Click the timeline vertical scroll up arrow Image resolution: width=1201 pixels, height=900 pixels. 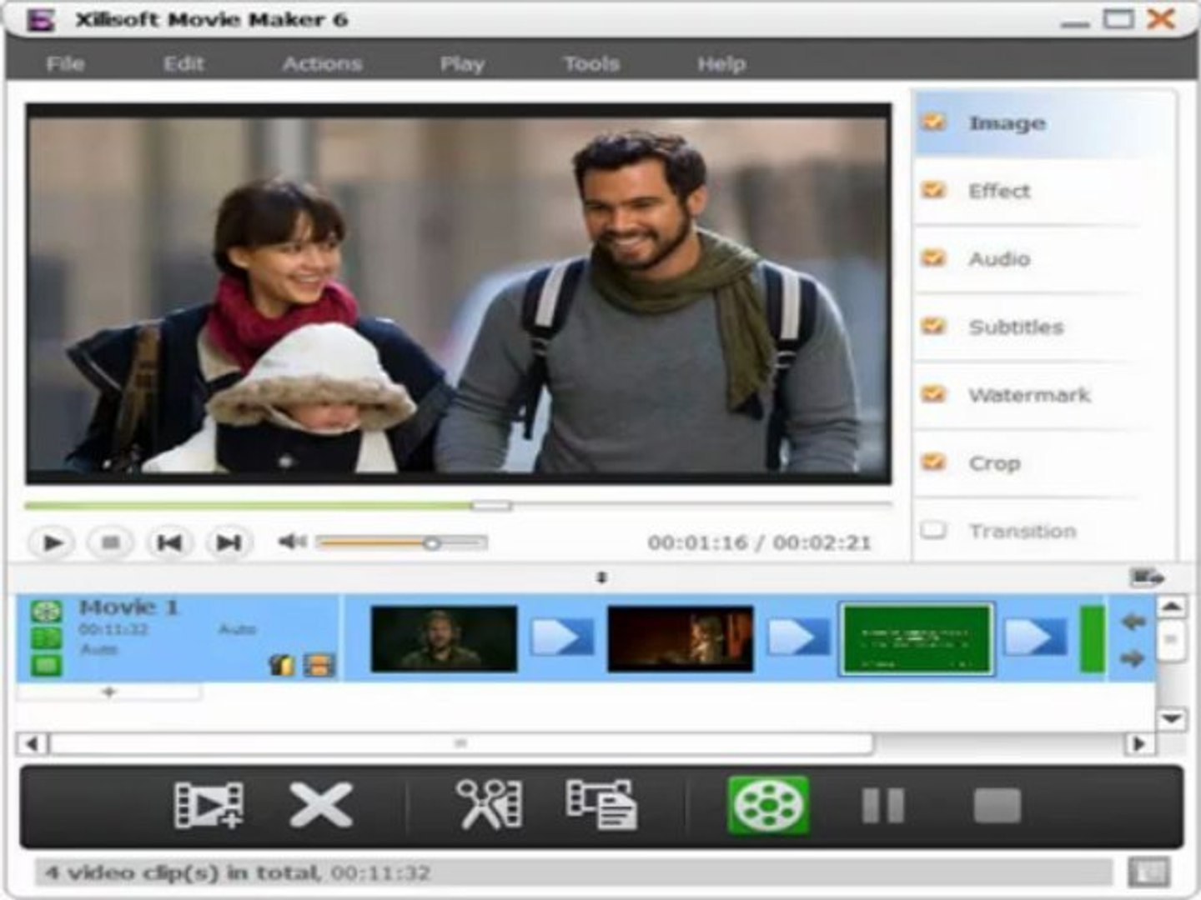(x=1171, y=607)
